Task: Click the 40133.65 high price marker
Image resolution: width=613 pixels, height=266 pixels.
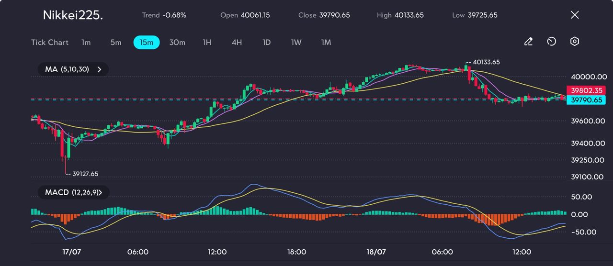Action: (486, 62)
